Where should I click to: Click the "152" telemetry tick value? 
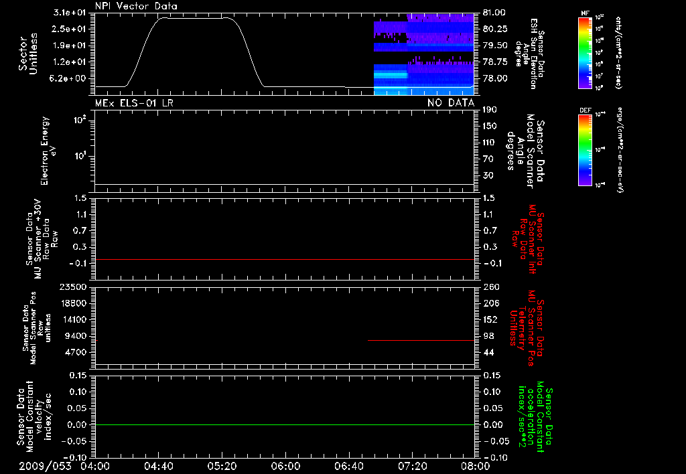point(490,319)
